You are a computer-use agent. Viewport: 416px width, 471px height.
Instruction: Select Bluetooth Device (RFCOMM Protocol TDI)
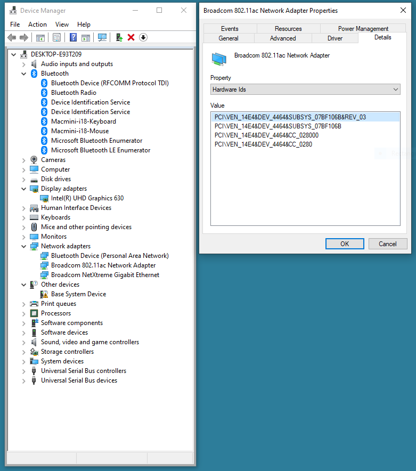(x=110, y=83)
